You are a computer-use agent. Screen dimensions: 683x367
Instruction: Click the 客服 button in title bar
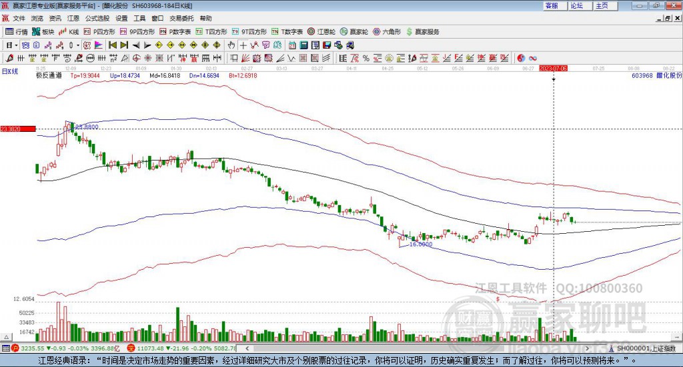(555, 5)
